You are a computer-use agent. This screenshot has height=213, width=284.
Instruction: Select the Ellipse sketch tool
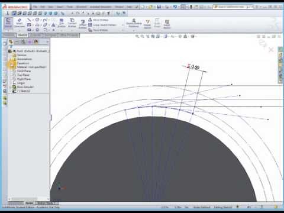point(46,25)
